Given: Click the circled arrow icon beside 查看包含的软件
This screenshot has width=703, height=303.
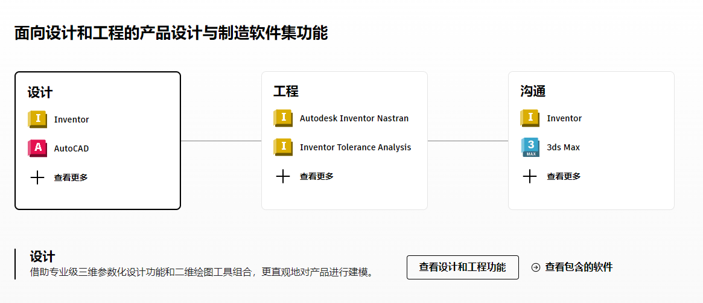Looking at the screenshot, I should click(x=536, y=267).
